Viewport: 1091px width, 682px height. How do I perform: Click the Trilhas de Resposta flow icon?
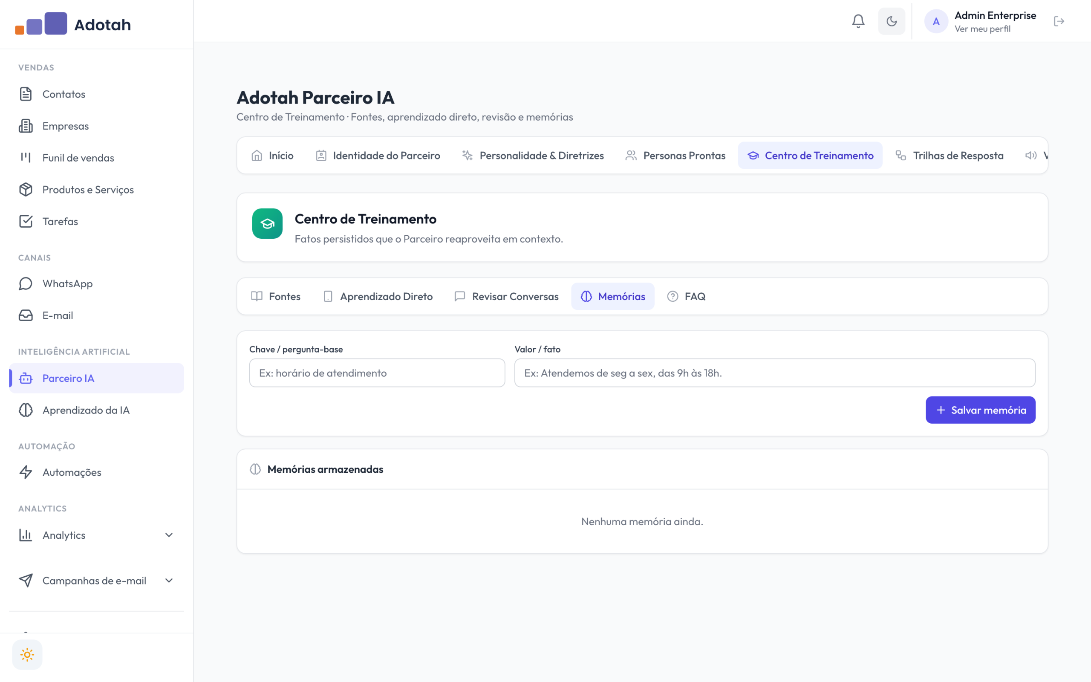pyautogui.click(x=901, y=155)
